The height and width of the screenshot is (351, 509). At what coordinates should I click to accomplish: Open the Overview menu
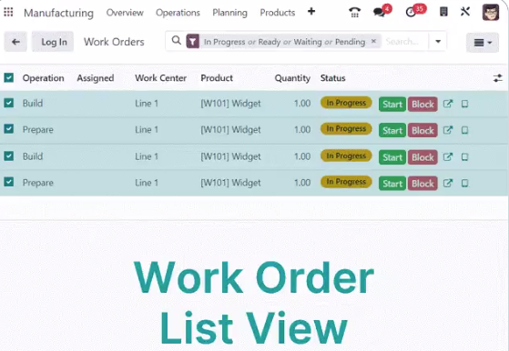coord(125,13)
